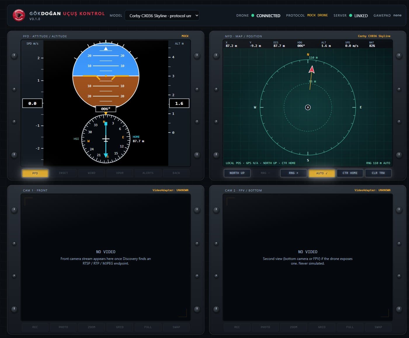Click the 006° heading readout box
409x338 pixels.
point(106,109)
